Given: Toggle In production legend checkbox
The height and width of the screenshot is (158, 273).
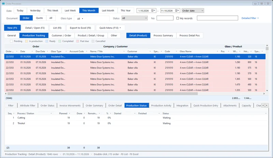Looking at the screenshot, I should tap(27, 41).
